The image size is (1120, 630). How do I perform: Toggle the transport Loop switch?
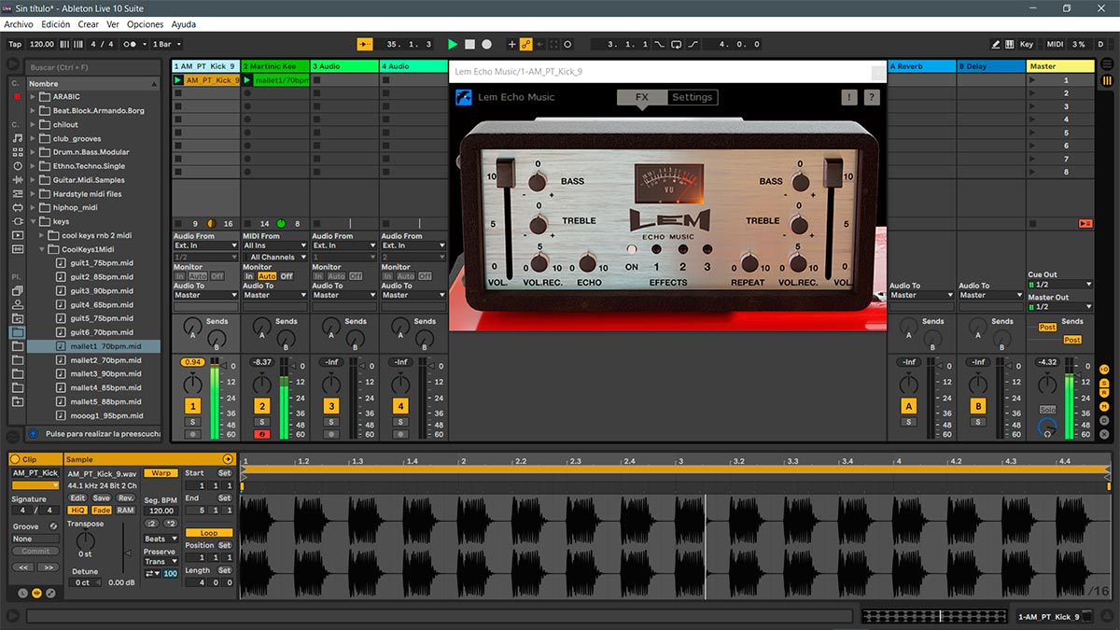tap(677, 44)
